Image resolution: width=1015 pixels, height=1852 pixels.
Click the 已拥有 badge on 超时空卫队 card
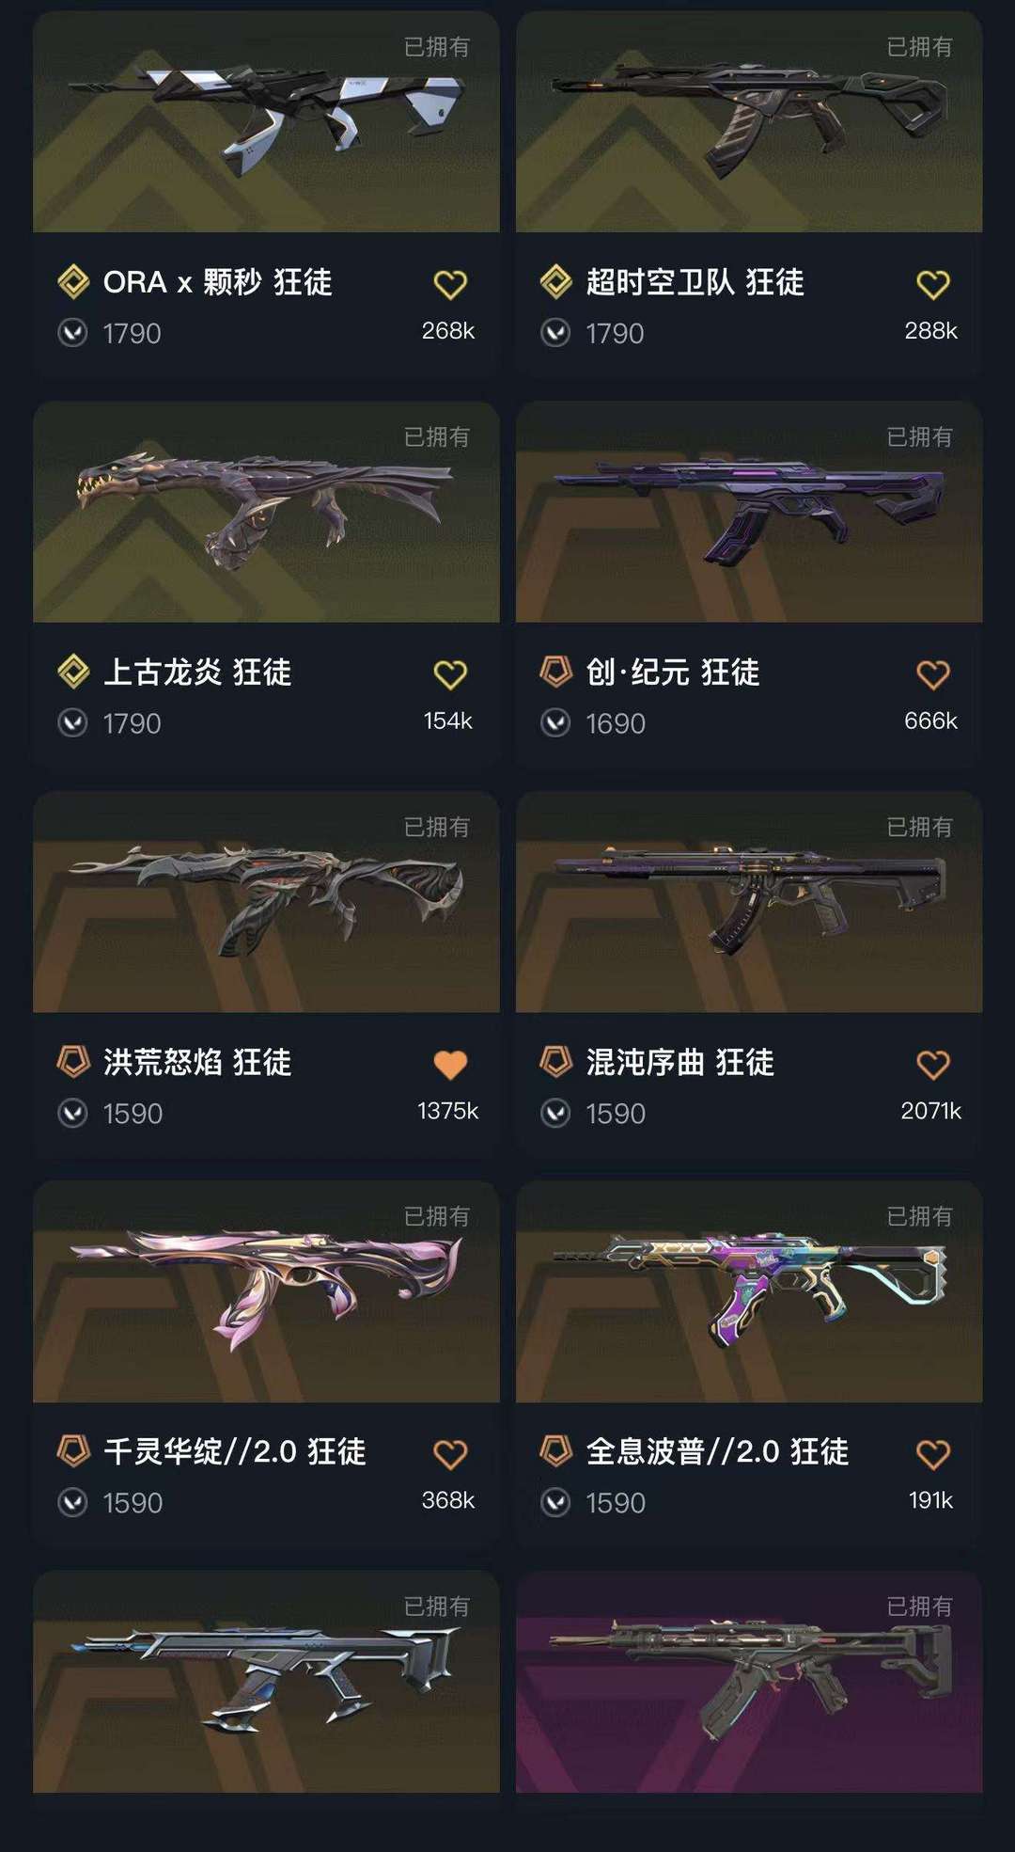point(919,47)
